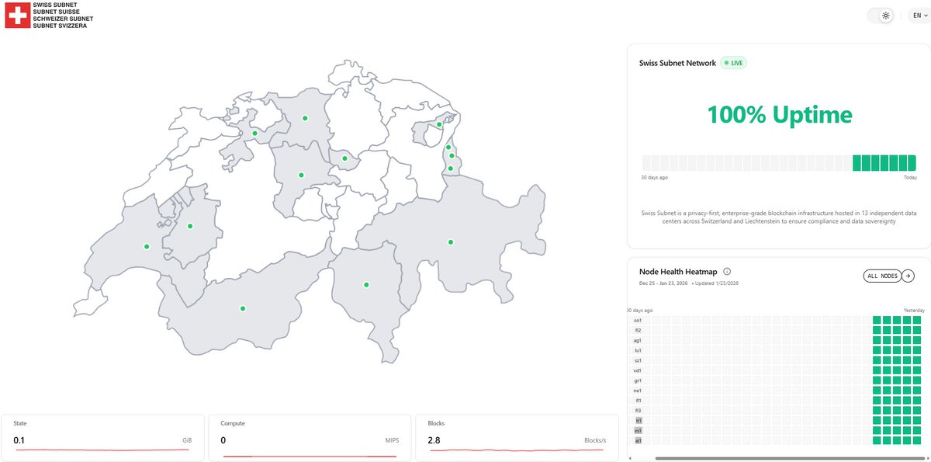Select the bottom Liechtenstein node dot

[x=451, y=168]
